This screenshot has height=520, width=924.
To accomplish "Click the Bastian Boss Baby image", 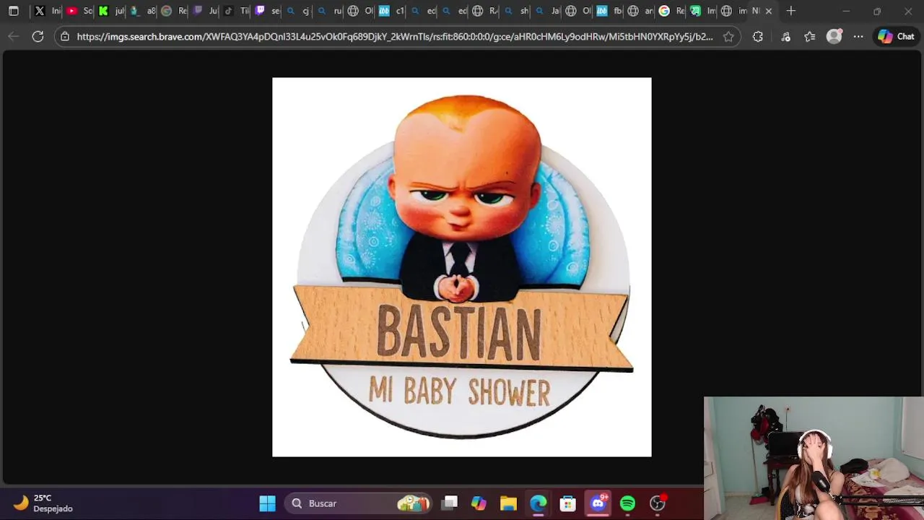I will click(462, 267).
